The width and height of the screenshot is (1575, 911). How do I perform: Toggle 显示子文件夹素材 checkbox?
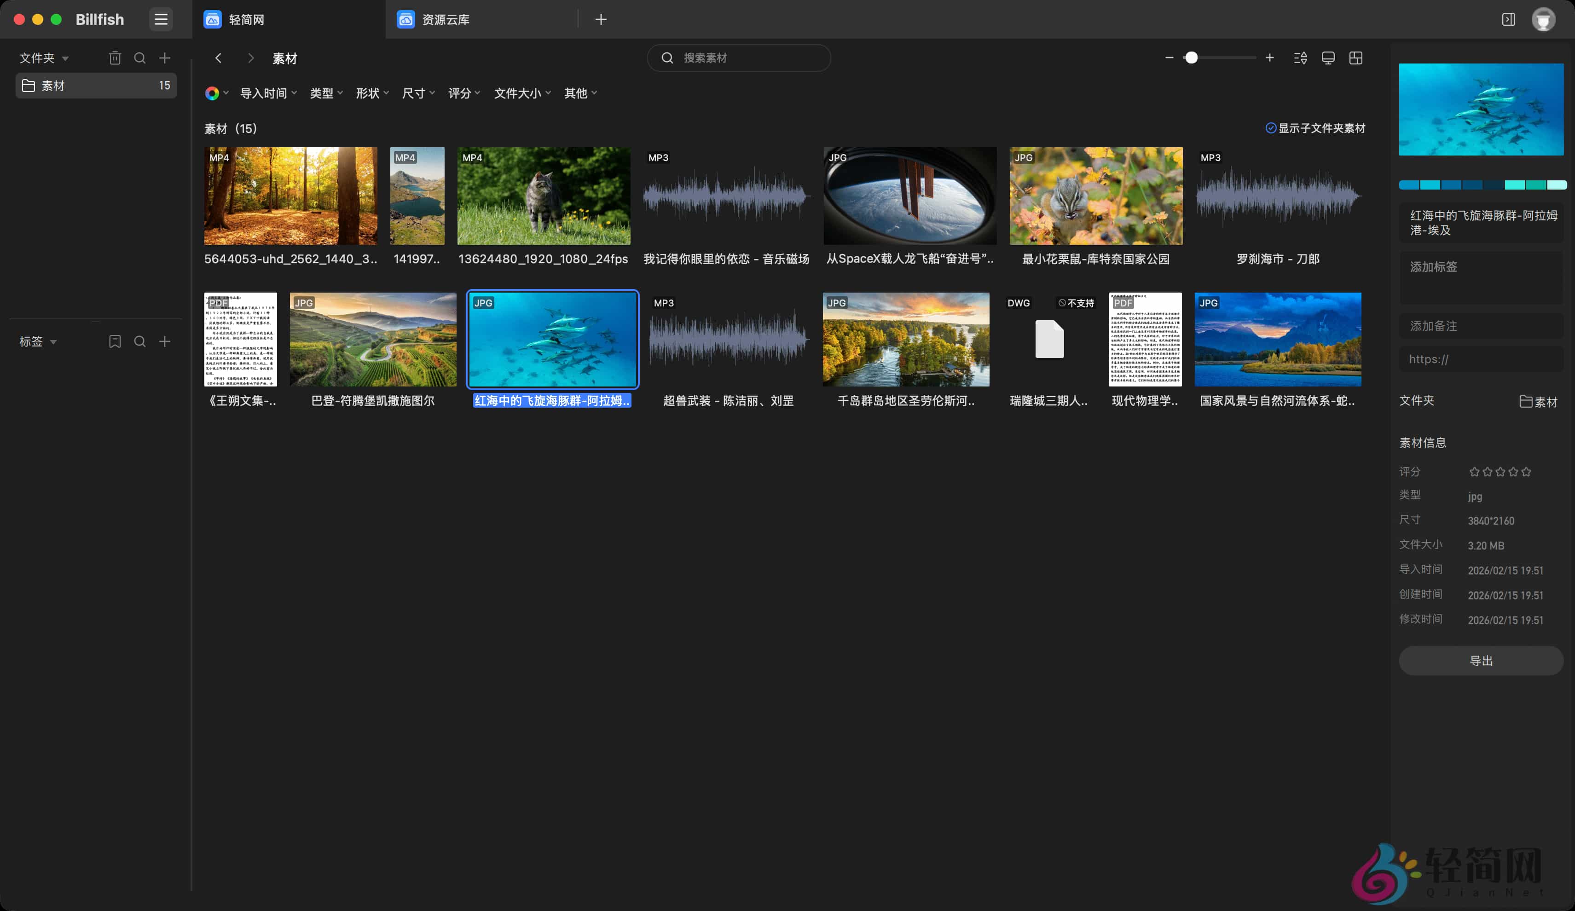[x=1271, y=128]
